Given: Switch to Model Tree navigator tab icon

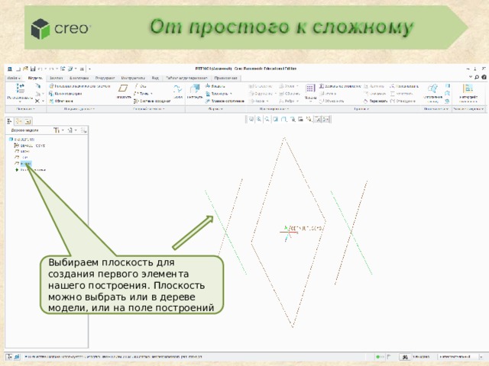Looking at the screenshot, I should [9, 121].
